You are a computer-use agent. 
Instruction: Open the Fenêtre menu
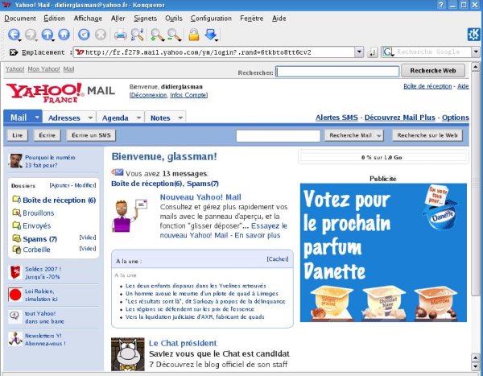point(252,19)
